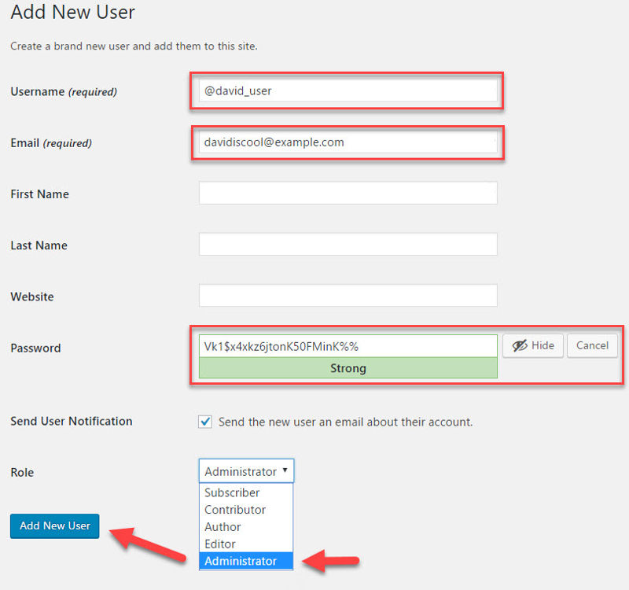Click the Email field showing davidiscool@example.com

tap(348, 142)
